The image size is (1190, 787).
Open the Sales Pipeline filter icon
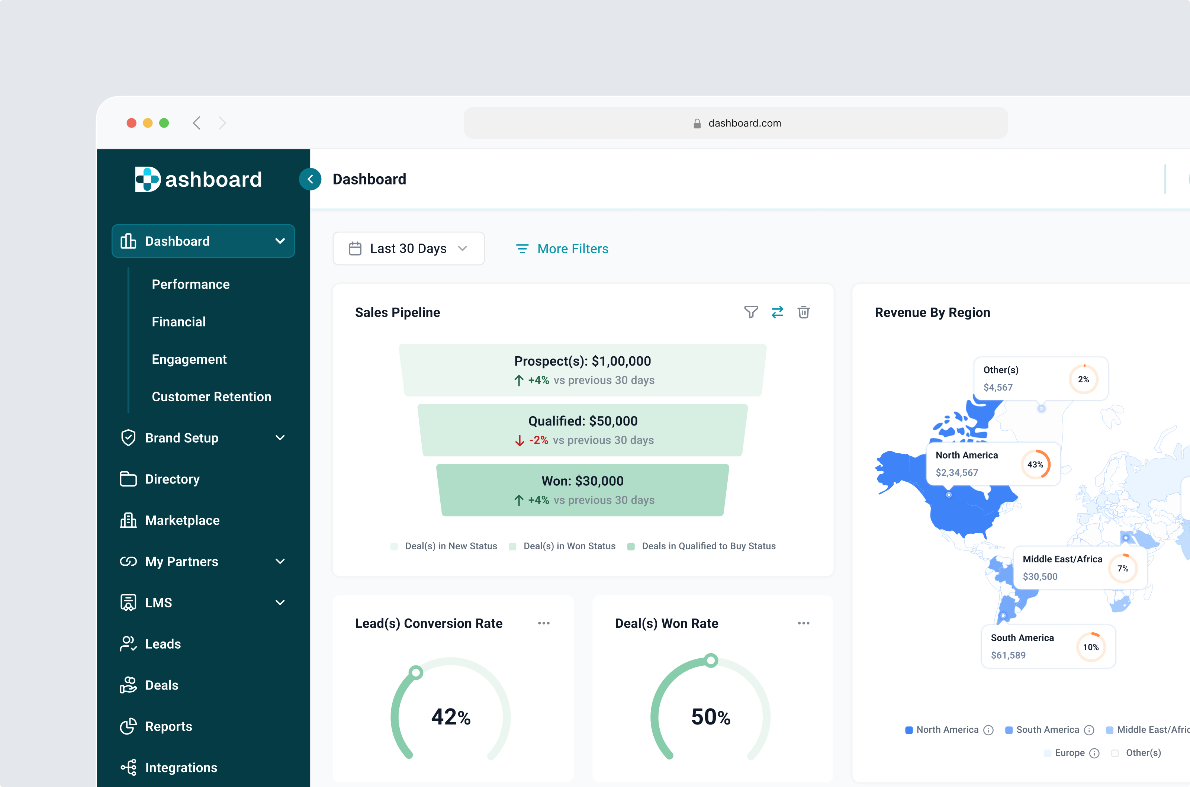pos(751,312)
